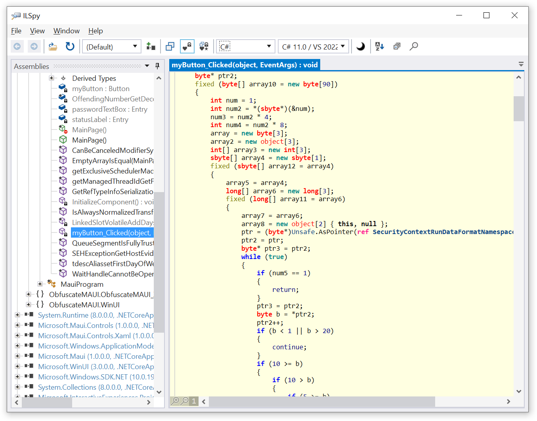Reload all assemblies
Image resolution: width=537 pixels, height=421 pixels.
pyautogui.click(x=70, y=46)
